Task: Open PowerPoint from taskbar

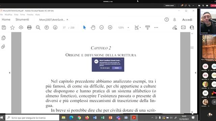Action: (110, 118)
